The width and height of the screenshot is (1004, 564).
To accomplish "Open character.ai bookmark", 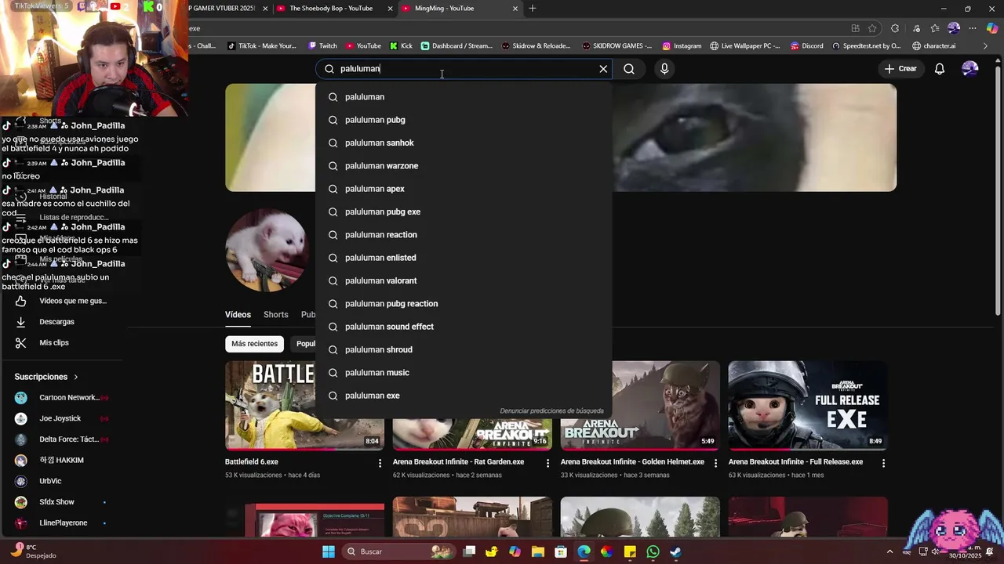I will point(933,46).
